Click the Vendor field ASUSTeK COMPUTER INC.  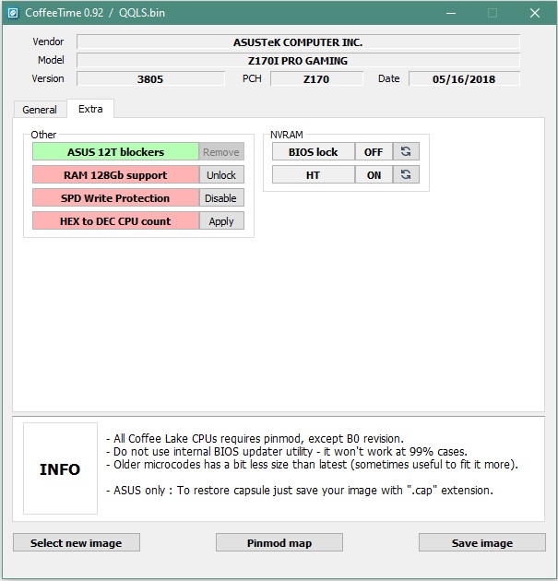click(x=298, y=42)
